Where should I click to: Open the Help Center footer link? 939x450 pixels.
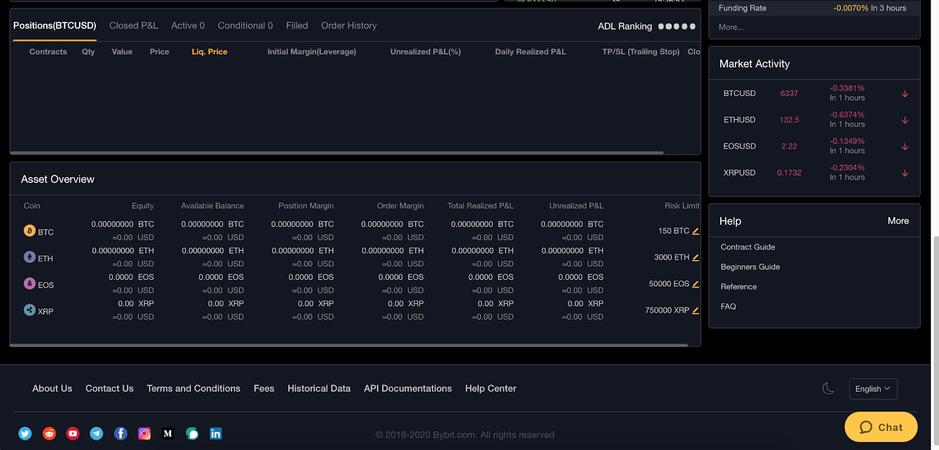click(491, 388)
